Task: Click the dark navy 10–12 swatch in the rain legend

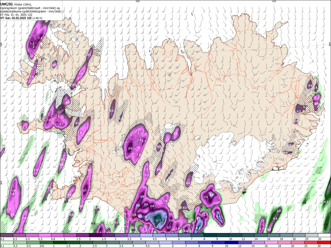Action: (x=231, y=242)
